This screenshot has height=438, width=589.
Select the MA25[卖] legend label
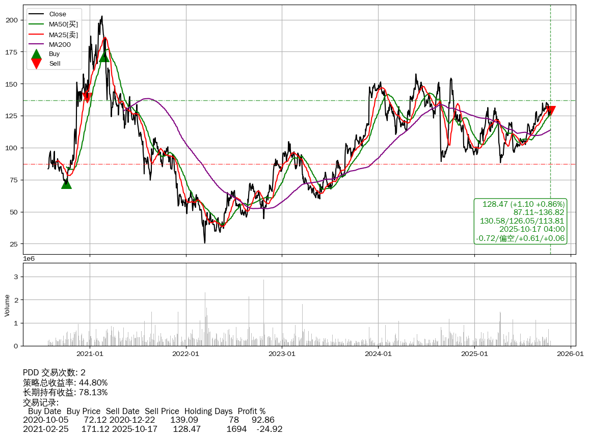pos(63,35)
